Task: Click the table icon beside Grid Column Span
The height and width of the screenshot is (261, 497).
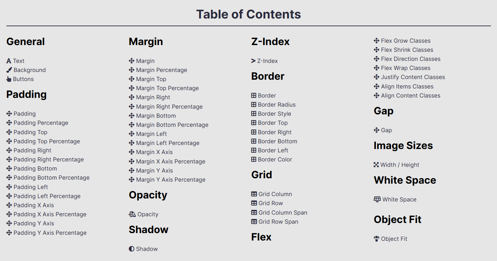Action: coord(254,213)
